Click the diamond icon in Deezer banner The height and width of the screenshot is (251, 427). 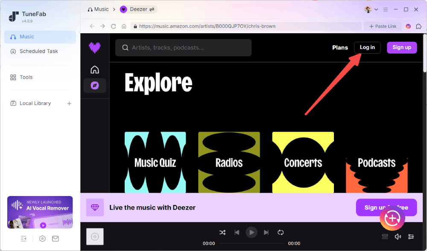(95, 208)
